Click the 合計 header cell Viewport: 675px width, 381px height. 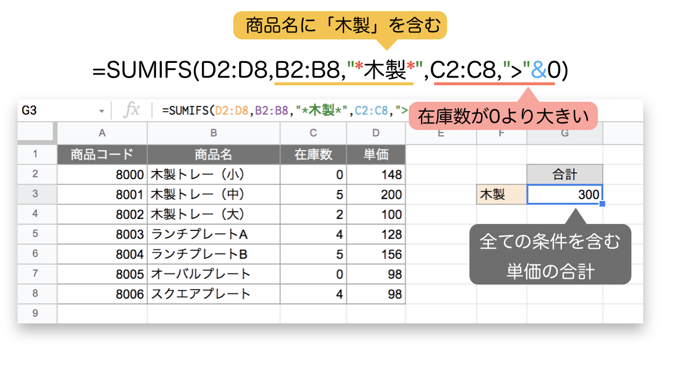(x=565, y=175)
